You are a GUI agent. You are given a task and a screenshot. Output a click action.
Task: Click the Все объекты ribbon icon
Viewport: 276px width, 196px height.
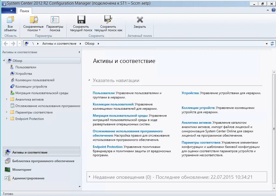coord(10,20)
